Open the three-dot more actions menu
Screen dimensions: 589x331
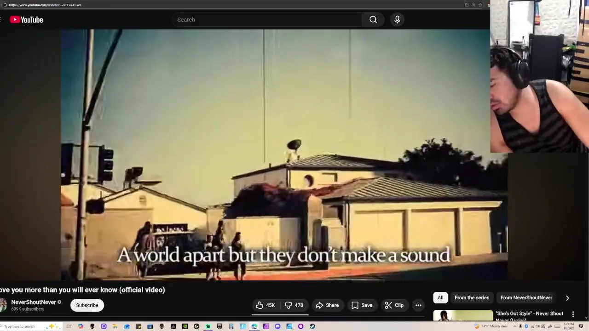(x=418, y=305)
